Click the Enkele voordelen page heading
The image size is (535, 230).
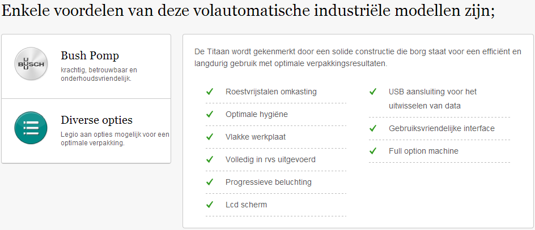click(x=248, y=11)
